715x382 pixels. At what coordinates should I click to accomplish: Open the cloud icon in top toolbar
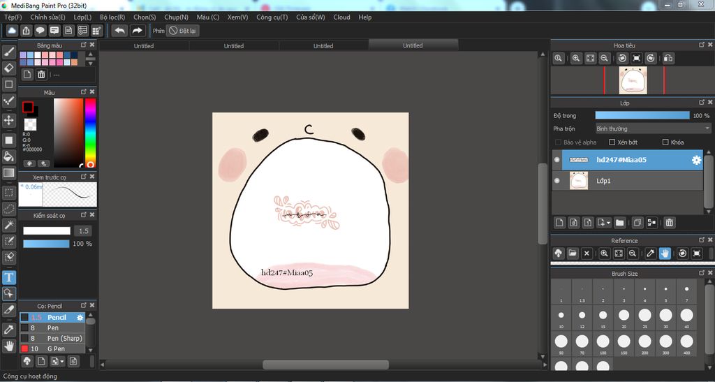point(13,31)
